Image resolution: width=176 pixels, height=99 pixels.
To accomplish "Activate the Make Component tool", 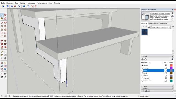I will pos(5,15).
